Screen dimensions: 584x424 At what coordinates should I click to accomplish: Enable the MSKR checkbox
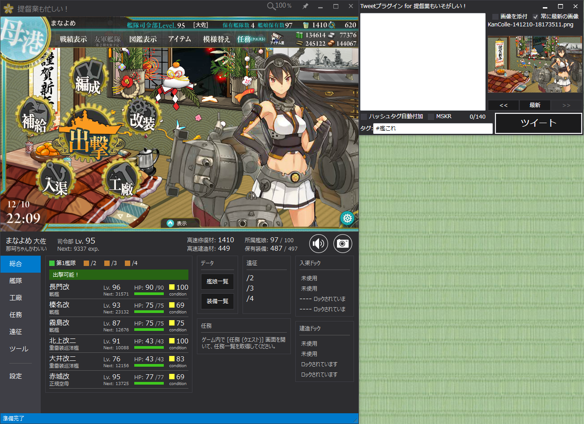[431, 116]
